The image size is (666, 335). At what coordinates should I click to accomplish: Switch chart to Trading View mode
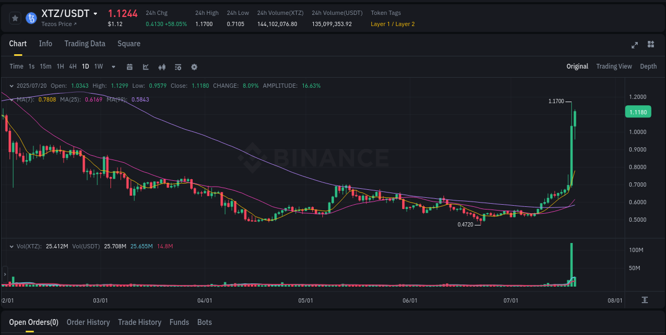[x=614, y=66]
